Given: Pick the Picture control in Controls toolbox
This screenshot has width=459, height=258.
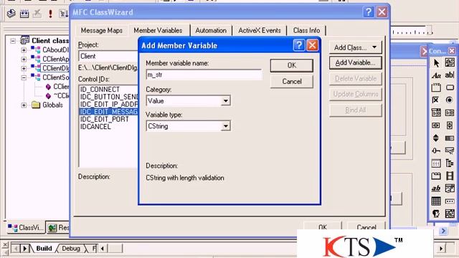Looking at the screenshot, I should click(x=450, y=63).
